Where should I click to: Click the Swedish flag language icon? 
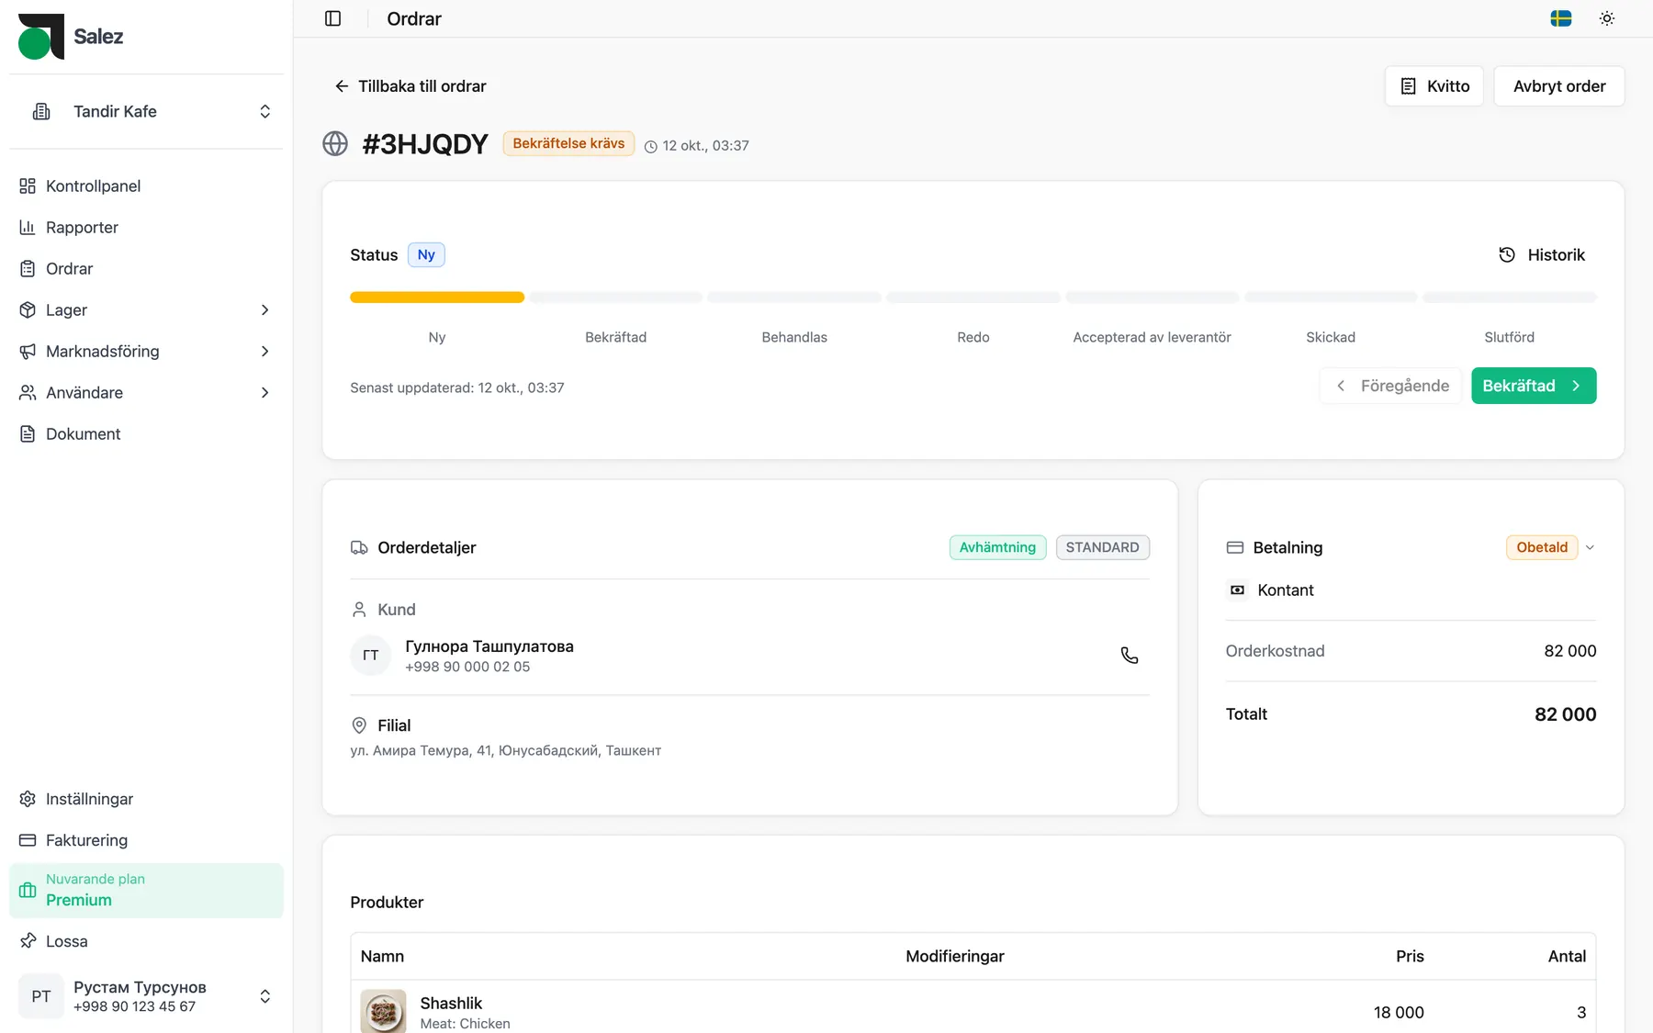point(1561,18)
